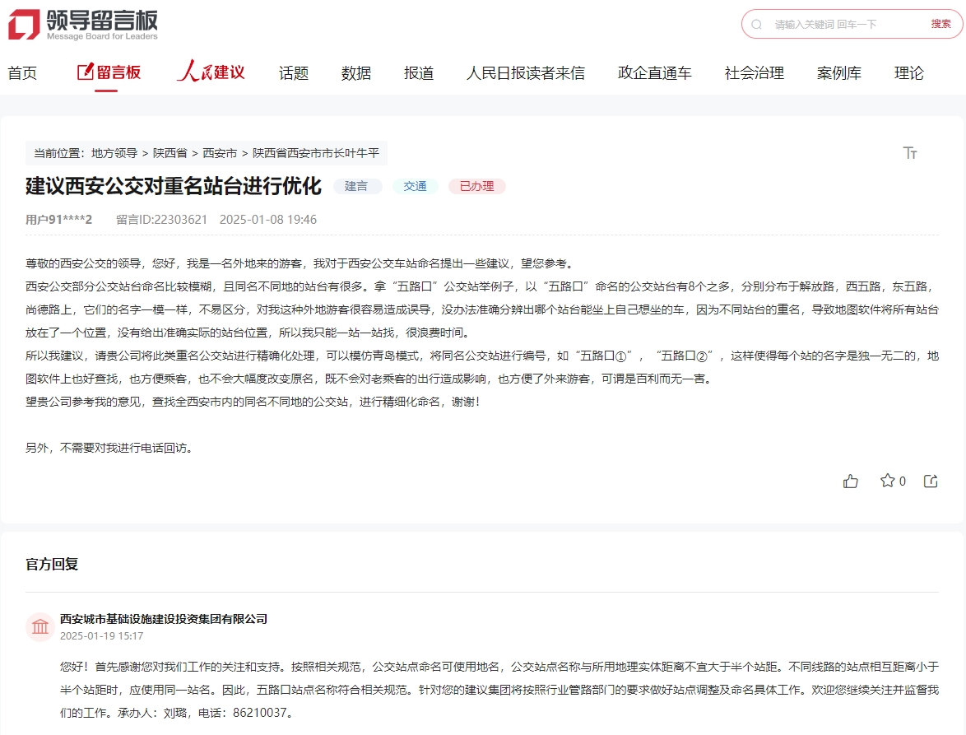Click 留言ID:22303621 text

(161, 220)
